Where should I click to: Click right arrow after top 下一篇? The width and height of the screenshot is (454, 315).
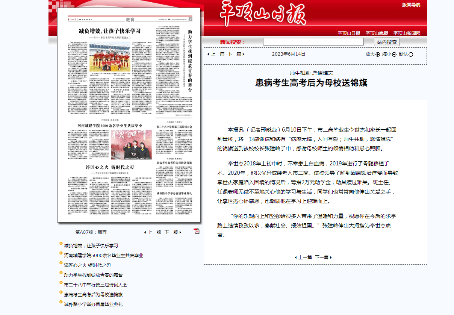click(244, 54)
